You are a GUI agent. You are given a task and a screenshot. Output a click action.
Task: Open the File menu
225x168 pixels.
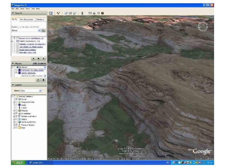click(x=13, y=9)
